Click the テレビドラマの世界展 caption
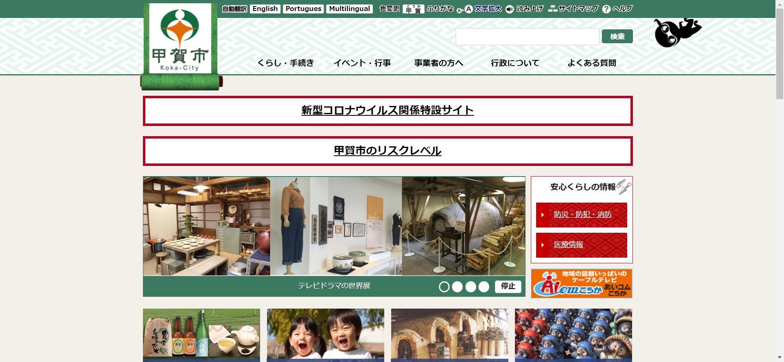The height and width of the screenshot is (362, 784). pyautogui.click(x=334, y=286)
